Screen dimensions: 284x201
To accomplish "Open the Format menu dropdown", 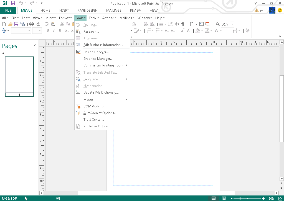I will [x=65, y=18].
